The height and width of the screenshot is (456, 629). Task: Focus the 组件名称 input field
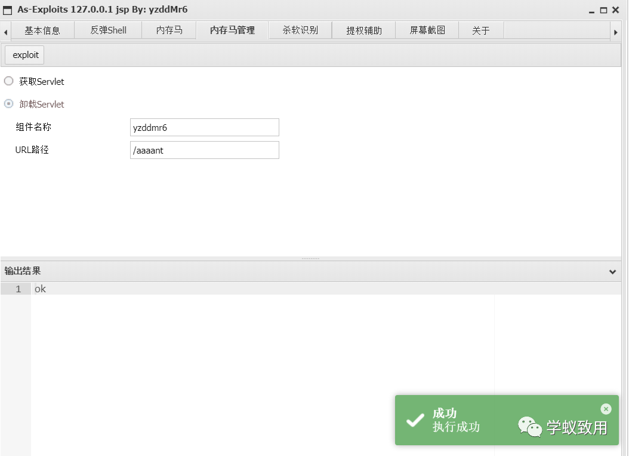point(205,127)
